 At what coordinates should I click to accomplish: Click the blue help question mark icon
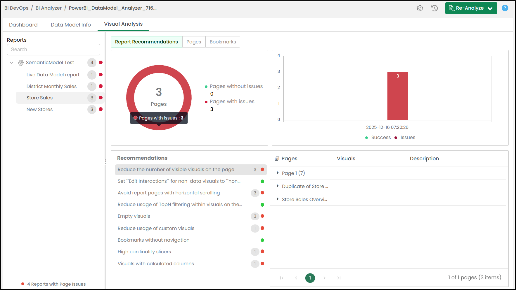click(505, 8)
